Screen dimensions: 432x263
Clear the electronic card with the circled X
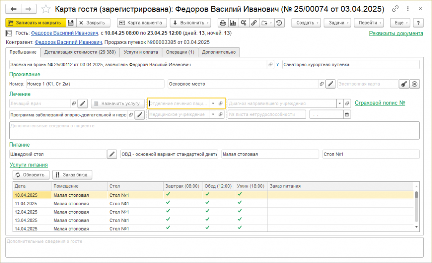[415, 84]
